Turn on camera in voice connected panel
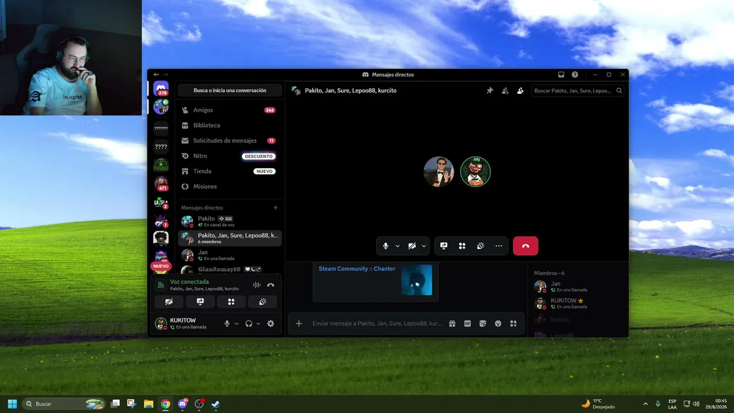This screenshot has width=734, height=413. (169, 301)
